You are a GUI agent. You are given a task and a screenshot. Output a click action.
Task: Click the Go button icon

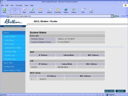tap(115, 16)
